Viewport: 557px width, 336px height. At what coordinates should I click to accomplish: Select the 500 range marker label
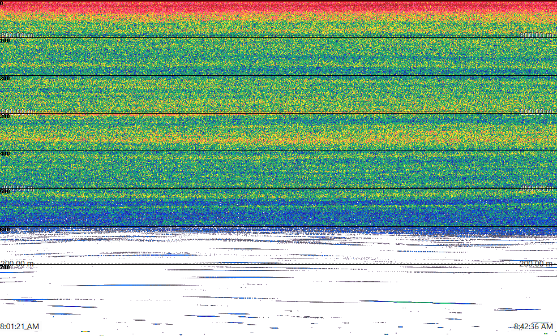(5, 192)
